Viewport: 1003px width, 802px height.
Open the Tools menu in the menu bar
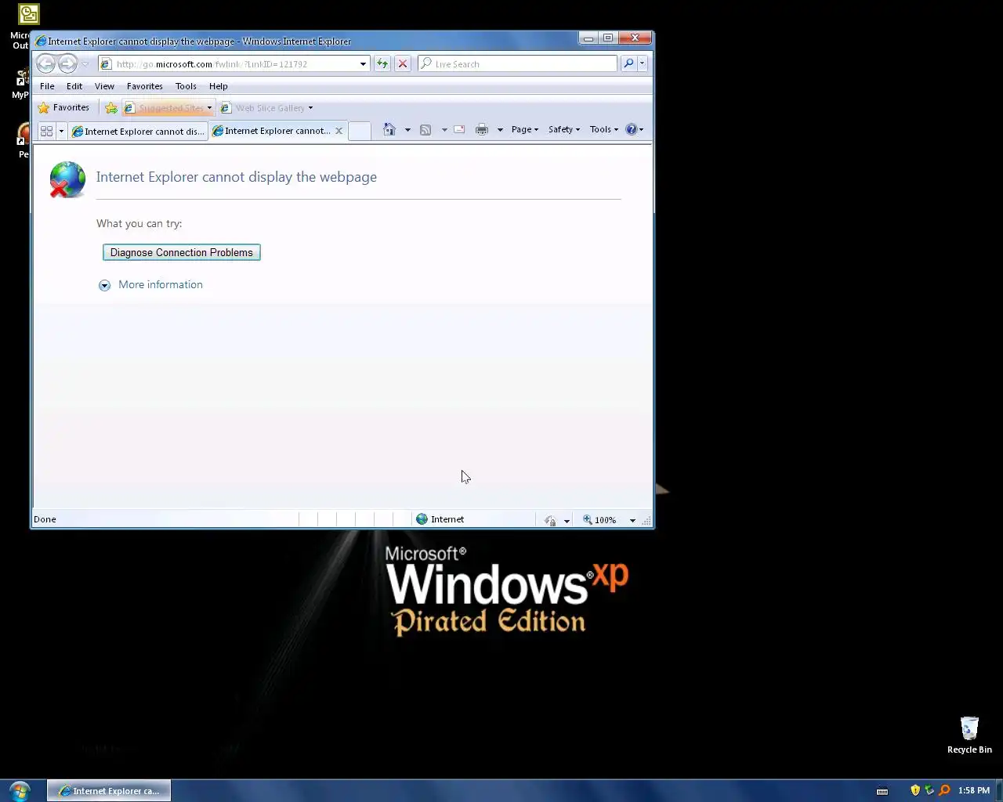click(186, 86)
